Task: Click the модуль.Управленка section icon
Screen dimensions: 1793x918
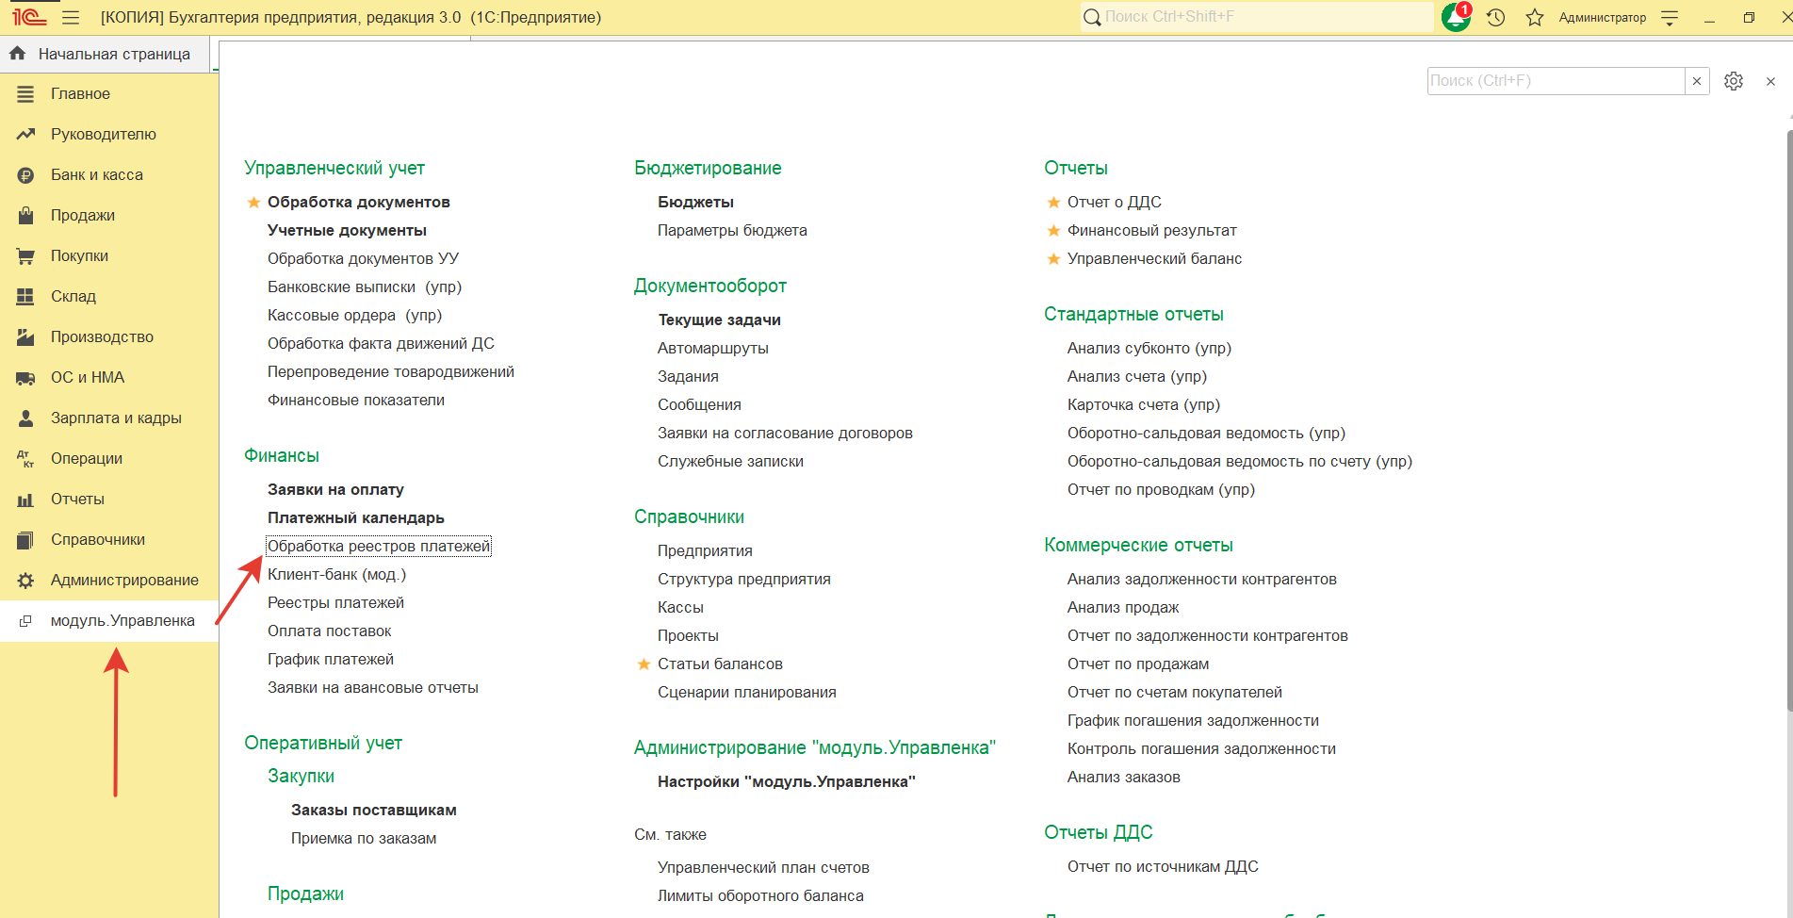Action: tap(25, 621)
